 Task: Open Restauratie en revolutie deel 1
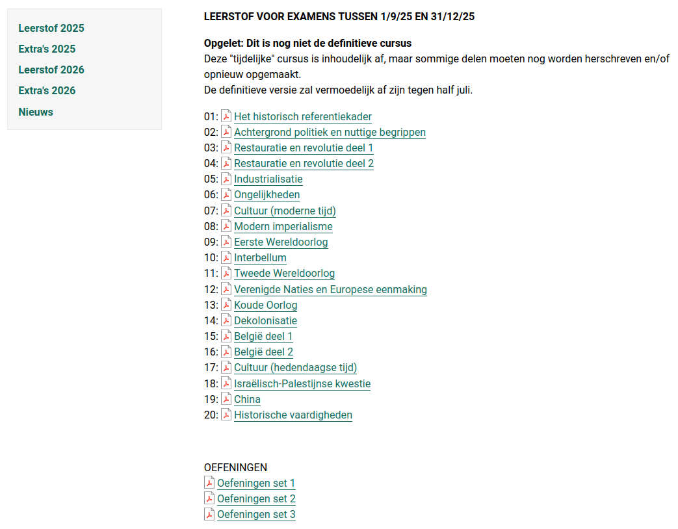(304, 148)
